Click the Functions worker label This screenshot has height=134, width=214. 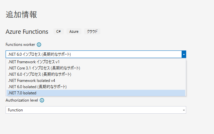(20, 45)
